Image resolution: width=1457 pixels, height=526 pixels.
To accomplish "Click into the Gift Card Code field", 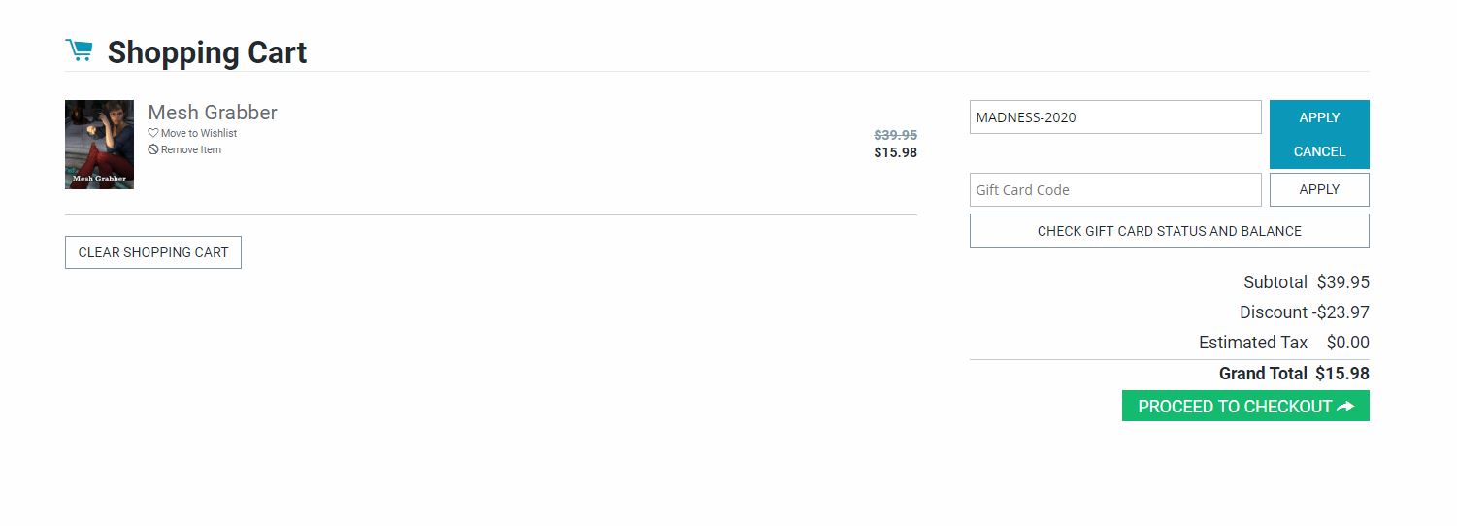I will (1114, 190).
